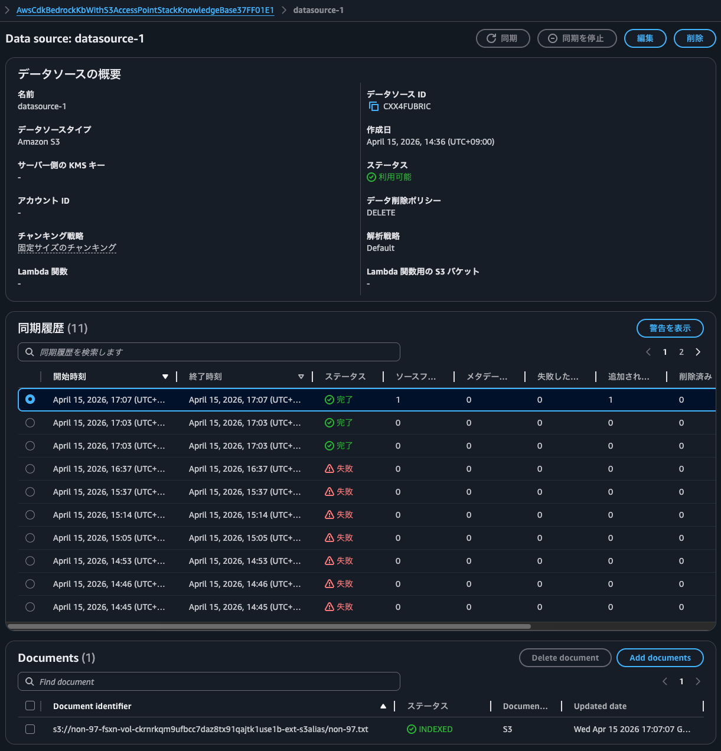The height and width of the screenshot is (751, 721).
Task: Click previous page arrow in sync history
Action: 648,352
